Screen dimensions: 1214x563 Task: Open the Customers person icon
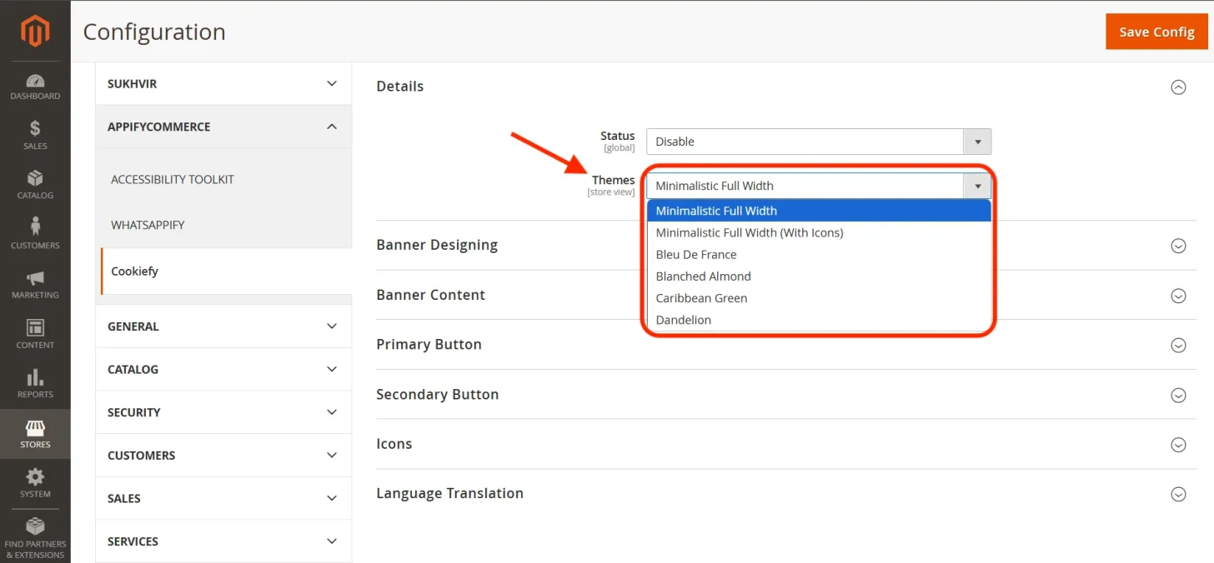(x=35, y=227)
